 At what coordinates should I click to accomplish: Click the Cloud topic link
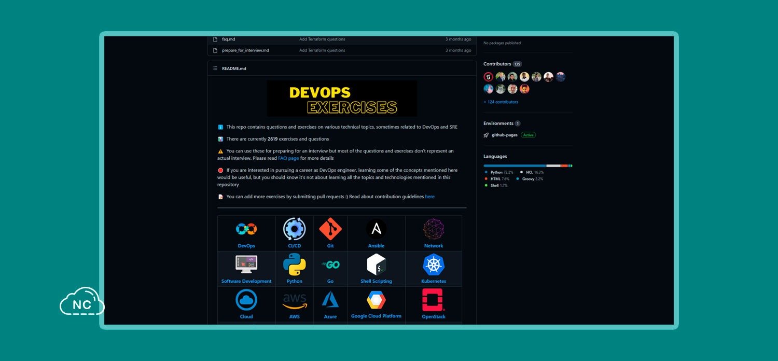click(246, 316)
